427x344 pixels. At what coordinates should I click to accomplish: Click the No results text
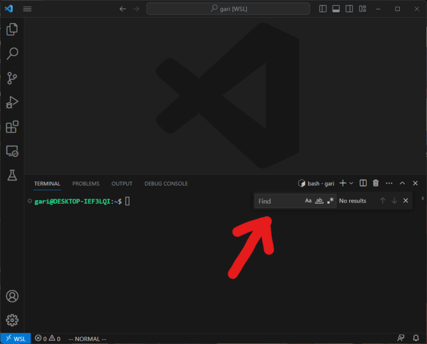click(352, 201)
